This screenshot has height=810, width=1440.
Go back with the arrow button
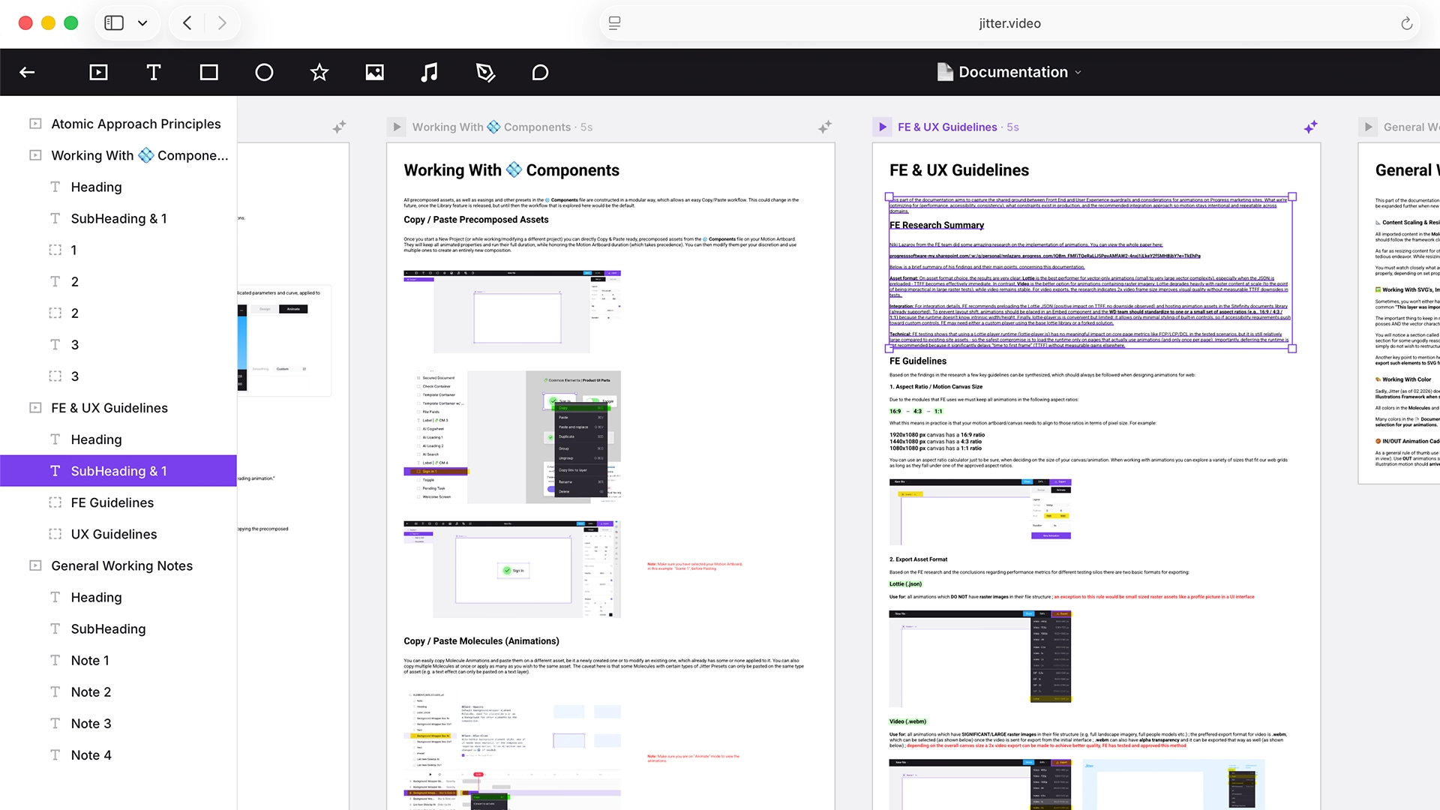[27, 72]
